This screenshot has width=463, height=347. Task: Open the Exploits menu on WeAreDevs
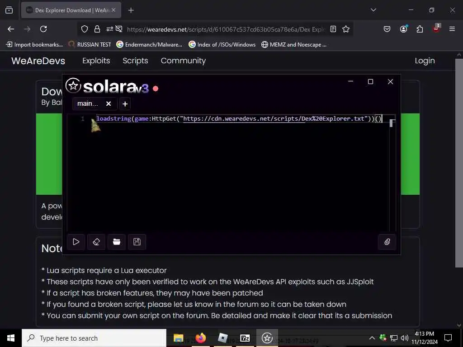coord(96,61)
